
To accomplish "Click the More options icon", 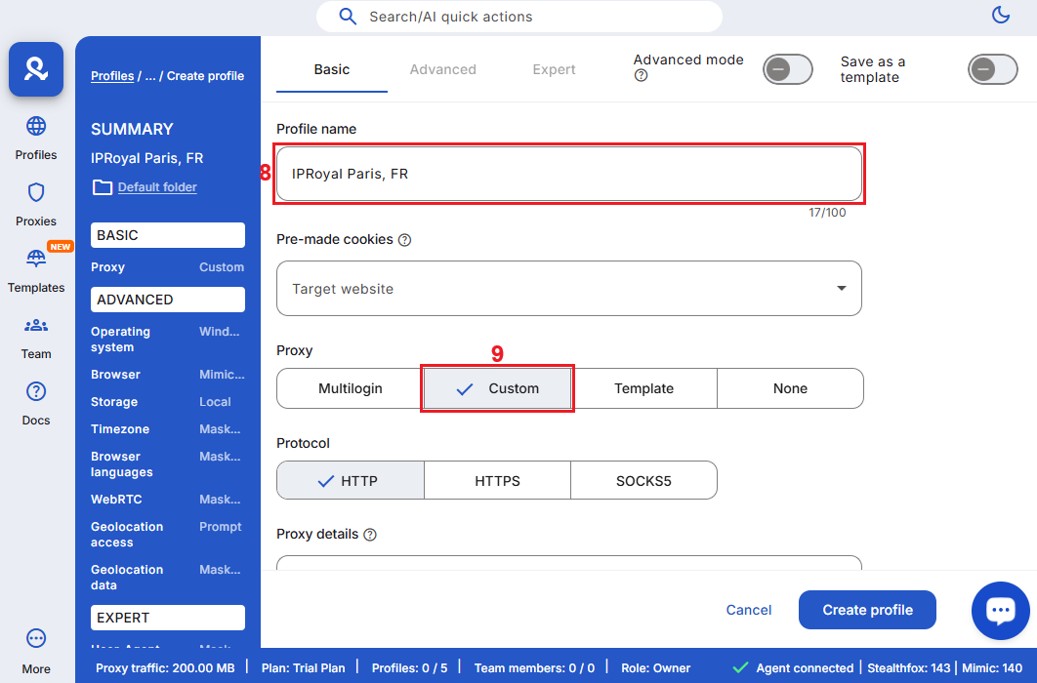I will tap(36, 639).
